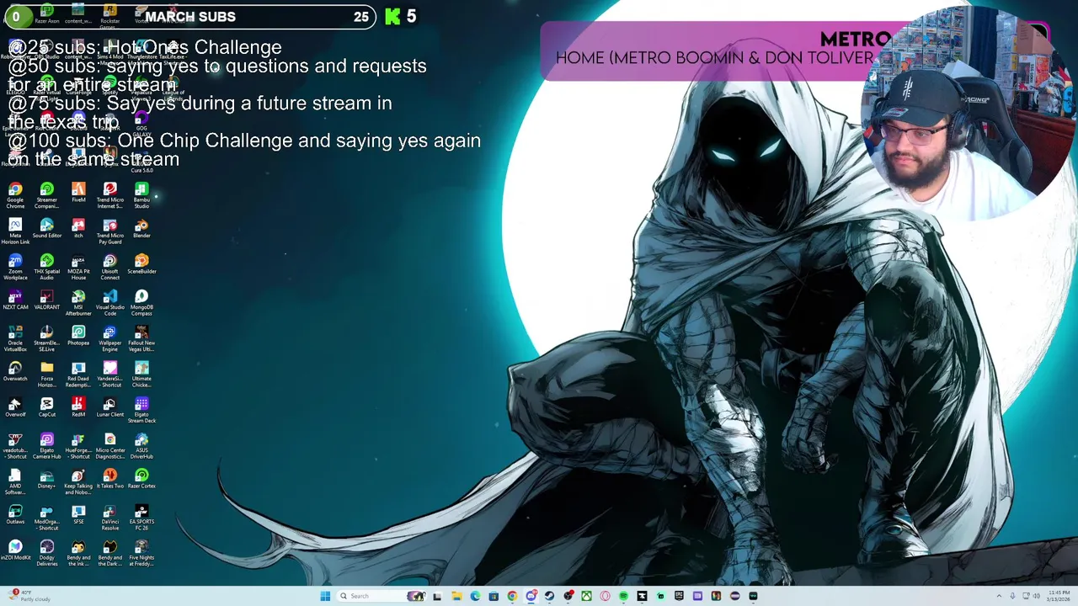Click the taskbar Search box

(381, 596)
